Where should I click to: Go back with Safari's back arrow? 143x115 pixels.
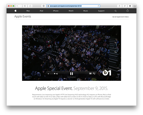[17, 6]
